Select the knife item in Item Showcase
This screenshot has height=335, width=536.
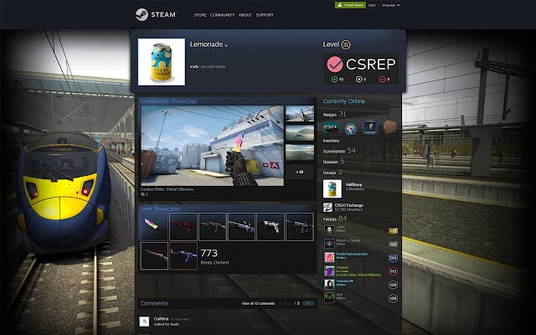(154, 227)
